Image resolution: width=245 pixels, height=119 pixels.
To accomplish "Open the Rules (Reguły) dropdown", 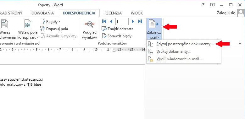I will click(50, 22).
